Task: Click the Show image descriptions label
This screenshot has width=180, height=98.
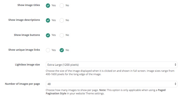Action: click(x=24, y=20)
